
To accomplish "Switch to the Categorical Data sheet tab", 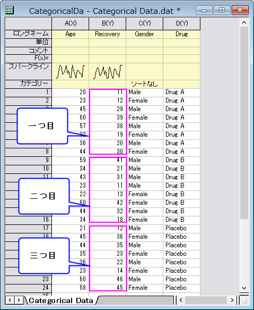I will [x=61, y=301].
